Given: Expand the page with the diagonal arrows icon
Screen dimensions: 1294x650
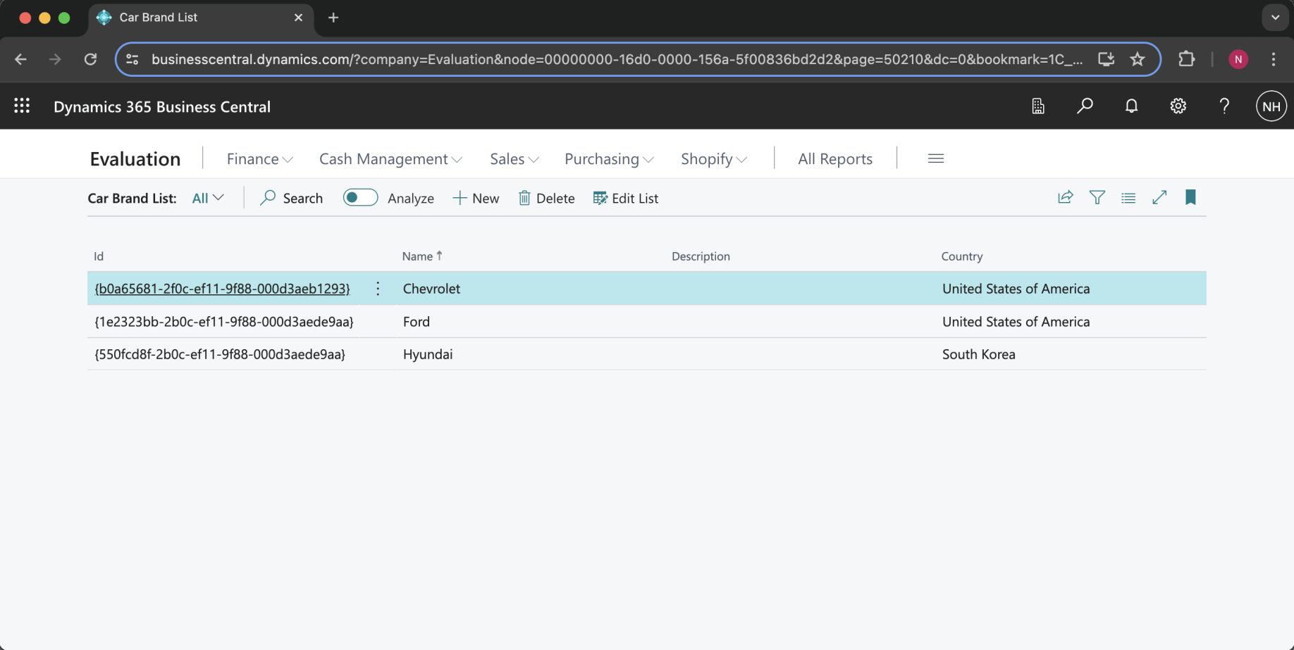Looking at the screenshot, I should pyautogui.click(x=1159, y=198).
